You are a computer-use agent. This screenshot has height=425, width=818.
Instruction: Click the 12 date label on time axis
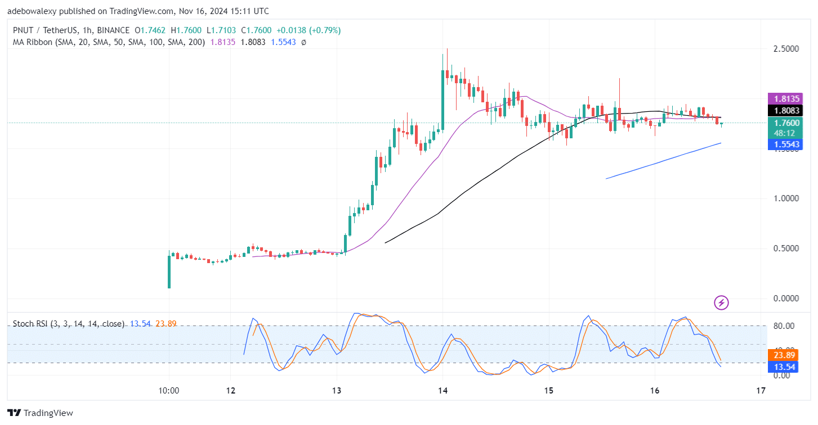click(231, 391)
